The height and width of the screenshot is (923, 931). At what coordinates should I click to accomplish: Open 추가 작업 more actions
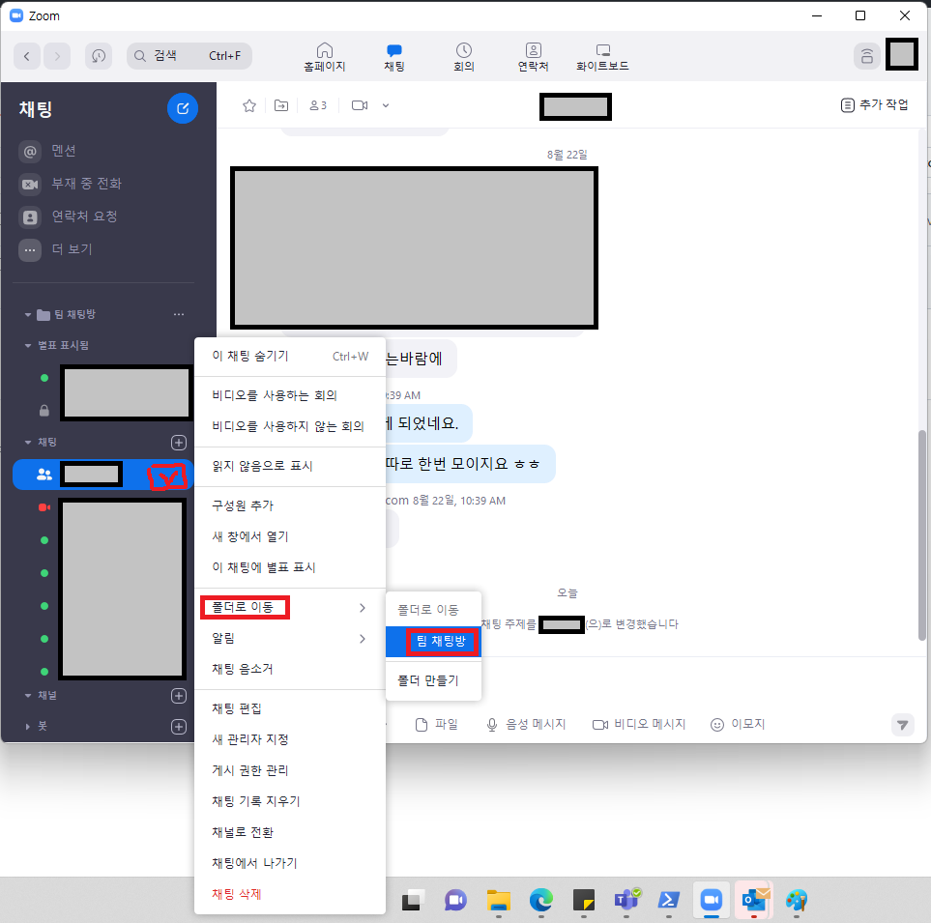tap(875, 105)
